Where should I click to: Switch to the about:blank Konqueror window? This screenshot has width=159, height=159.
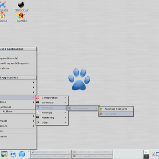(x=51, y=152)
